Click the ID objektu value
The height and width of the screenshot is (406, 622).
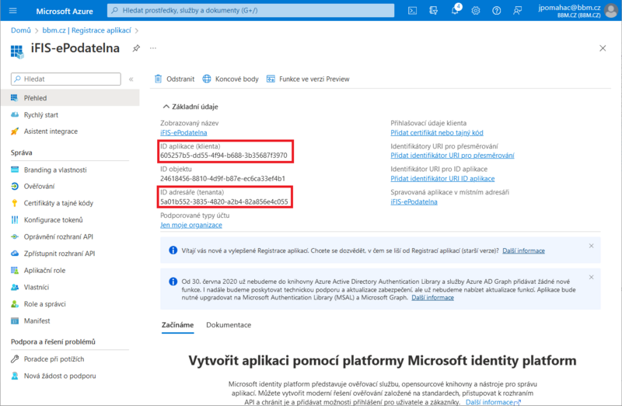tap(222, 179)
